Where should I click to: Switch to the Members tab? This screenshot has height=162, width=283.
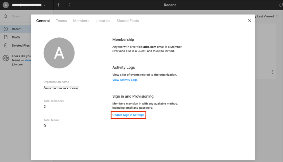point(81,21)
